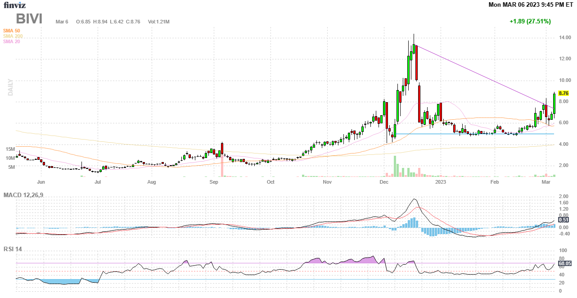The height and width of the screenshot is (298, 577).
Task: Select the SMA 20 legend label
Action: (11, 41)
